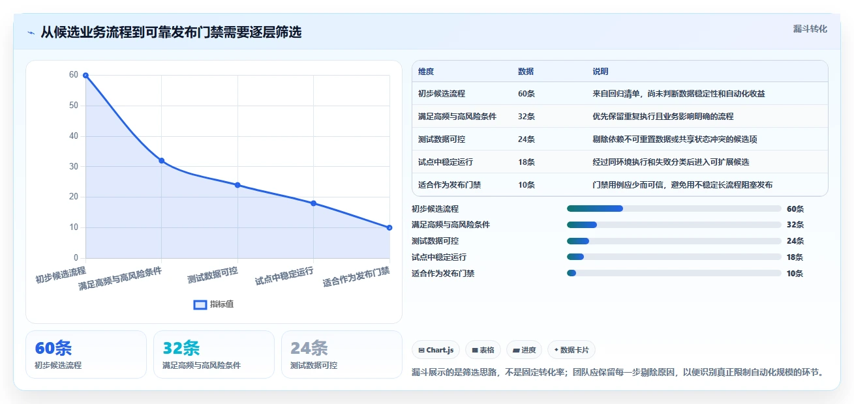This screenshot has height=404, width=854.
Task: Click the chart point at 试点中稳定运行 (18)
Action: click(x=314, y=203)
